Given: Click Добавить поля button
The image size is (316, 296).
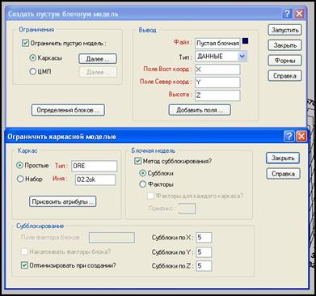Looking at the screenshot, I should (x=200, y=110).
